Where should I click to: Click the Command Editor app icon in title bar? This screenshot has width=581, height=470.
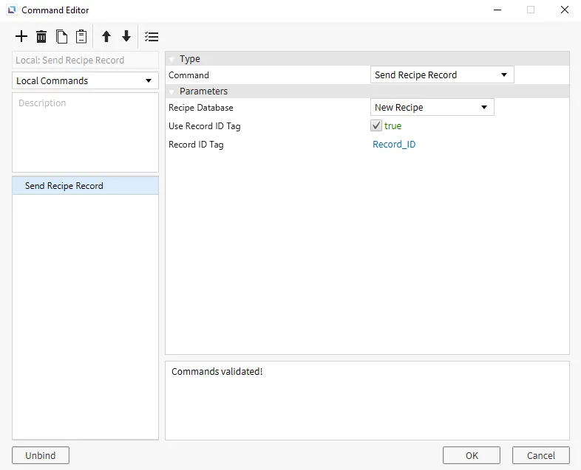pyautogui.click(x=11, y=10)
